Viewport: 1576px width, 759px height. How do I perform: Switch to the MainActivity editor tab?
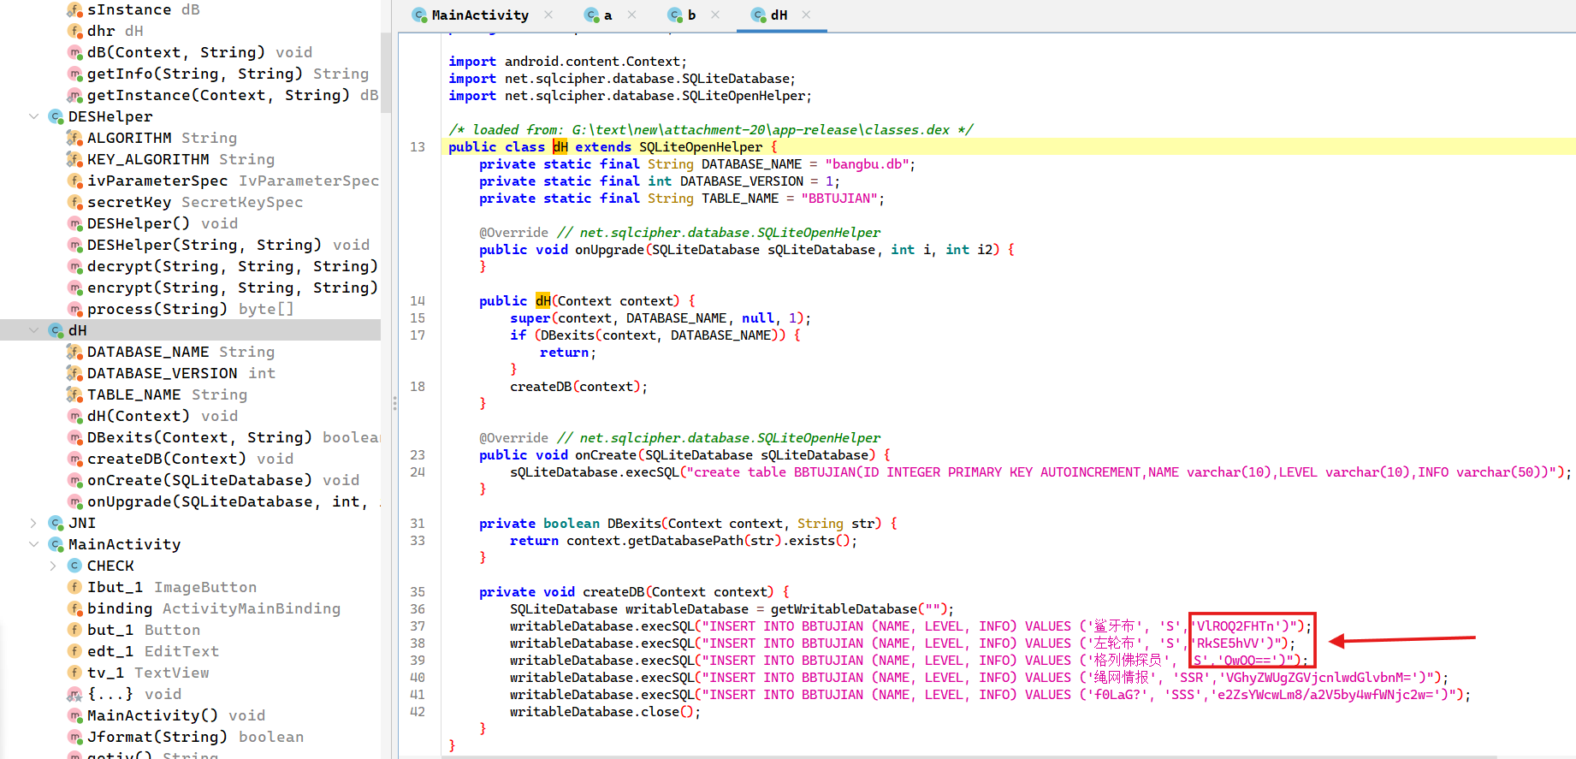click(479, 15)
